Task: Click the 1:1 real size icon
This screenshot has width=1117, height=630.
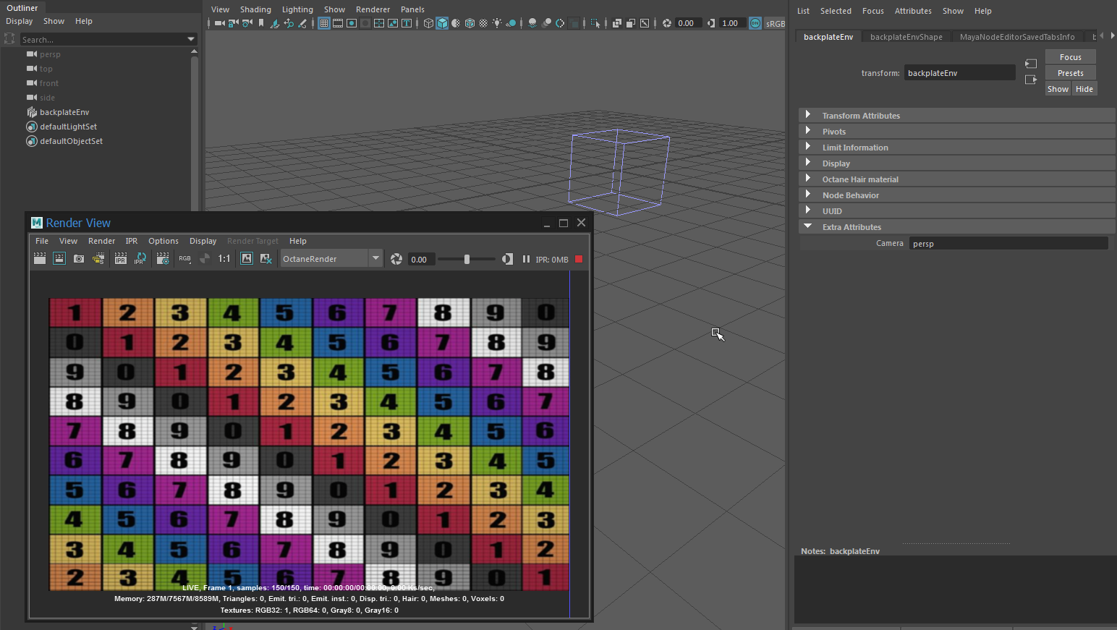Action: point(224,259)
